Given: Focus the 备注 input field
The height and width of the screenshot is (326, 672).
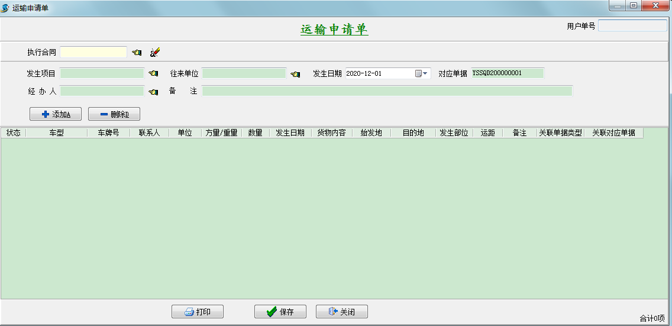Looking at the screenshot, I should (x=387, y=91).
